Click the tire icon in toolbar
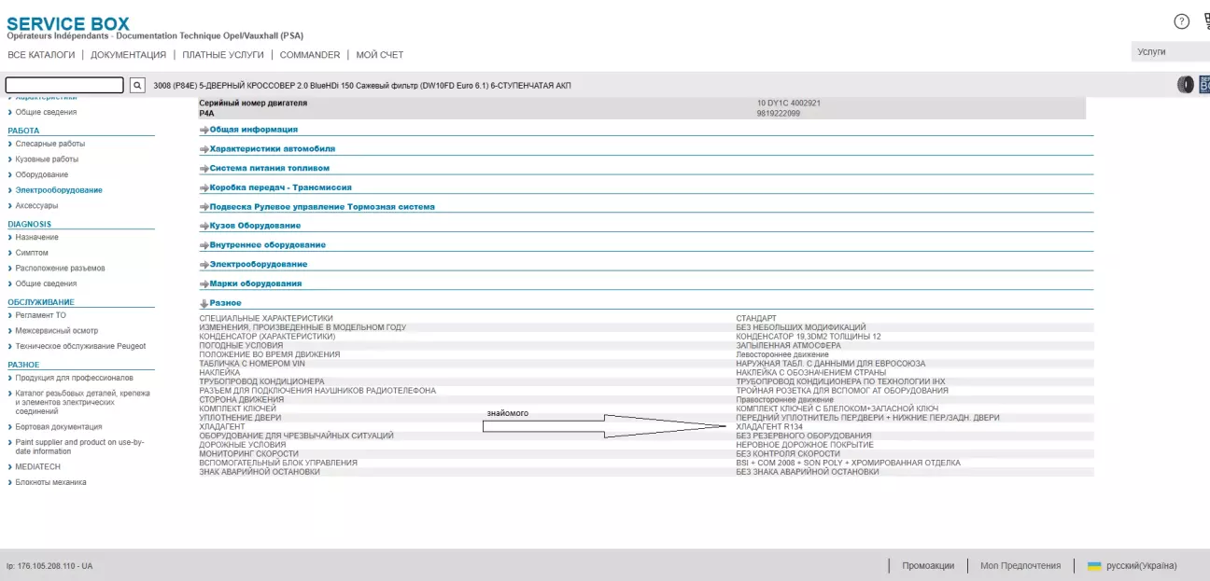Image resolution: width=1210 pixels, height=581 pixels. click(x=1186, y=85)
